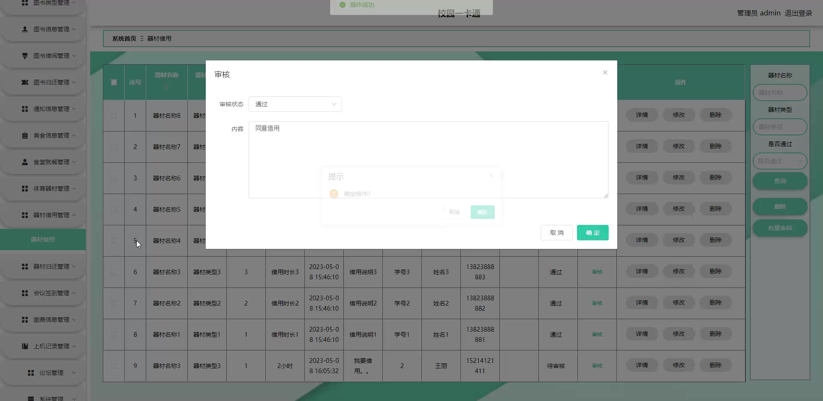
Task: Focus the 器材名称 search input
Action: 780,93
